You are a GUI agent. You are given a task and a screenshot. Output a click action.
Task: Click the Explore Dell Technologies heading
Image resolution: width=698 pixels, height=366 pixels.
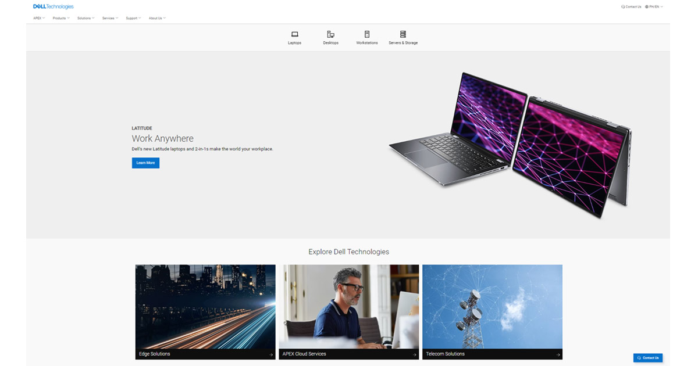pyautogui.click(x=349, y=252)
